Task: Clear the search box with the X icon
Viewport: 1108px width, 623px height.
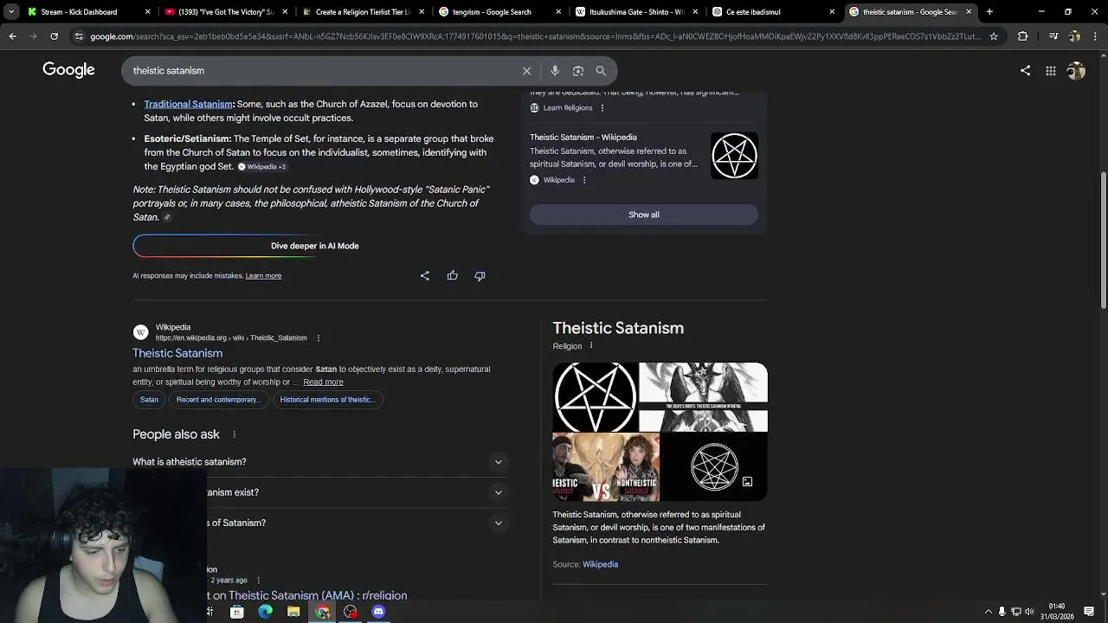Action: (x=526, y=71)
